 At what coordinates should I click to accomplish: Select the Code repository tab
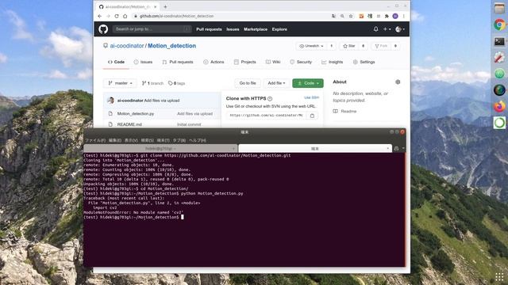(117, 62)
